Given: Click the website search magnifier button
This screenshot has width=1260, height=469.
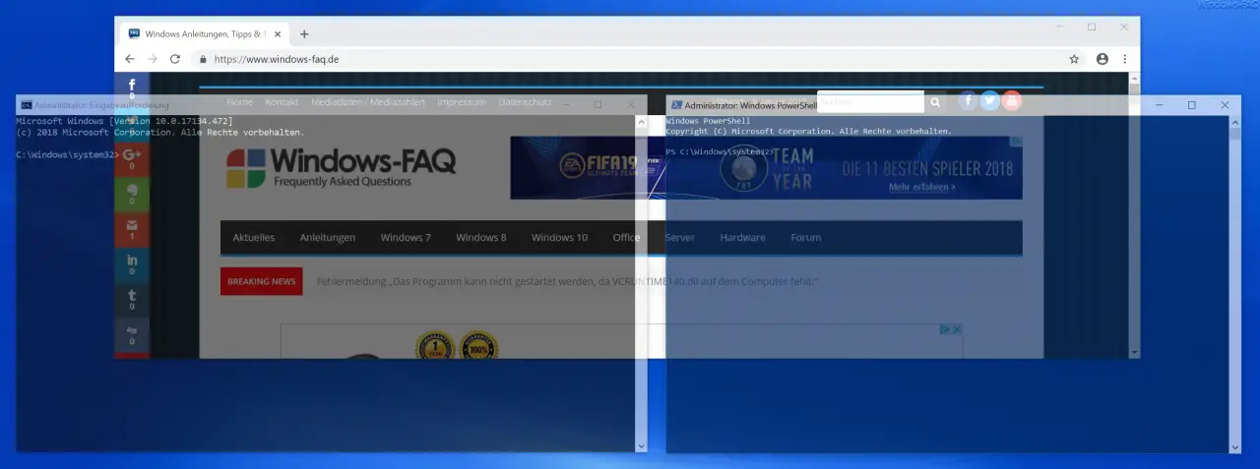Looking at the screenshot, I should point(935,101).
